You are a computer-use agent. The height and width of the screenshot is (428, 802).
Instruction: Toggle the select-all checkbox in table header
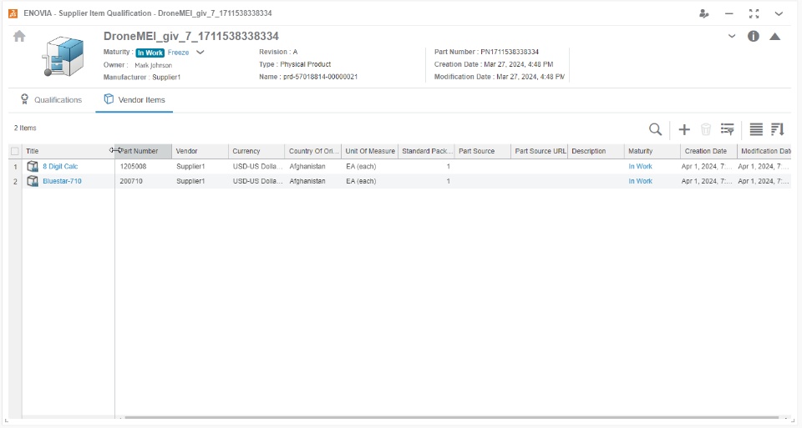[15, 151]
